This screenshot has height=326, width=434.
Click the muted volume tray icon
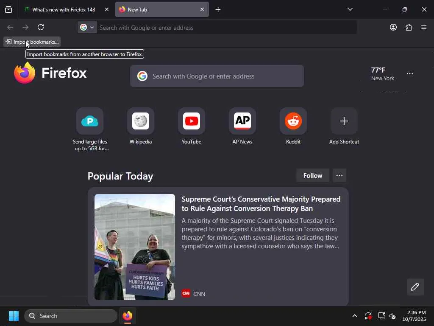click(x=392, y=316)
